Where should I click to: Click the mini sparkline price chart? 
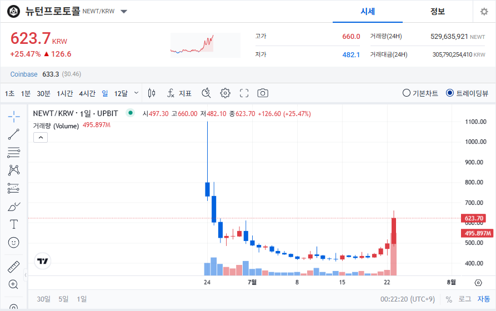206,45
